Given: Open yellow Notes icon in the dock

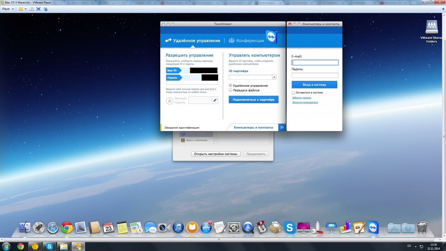Looking at the screenshot, I should 122,228.
